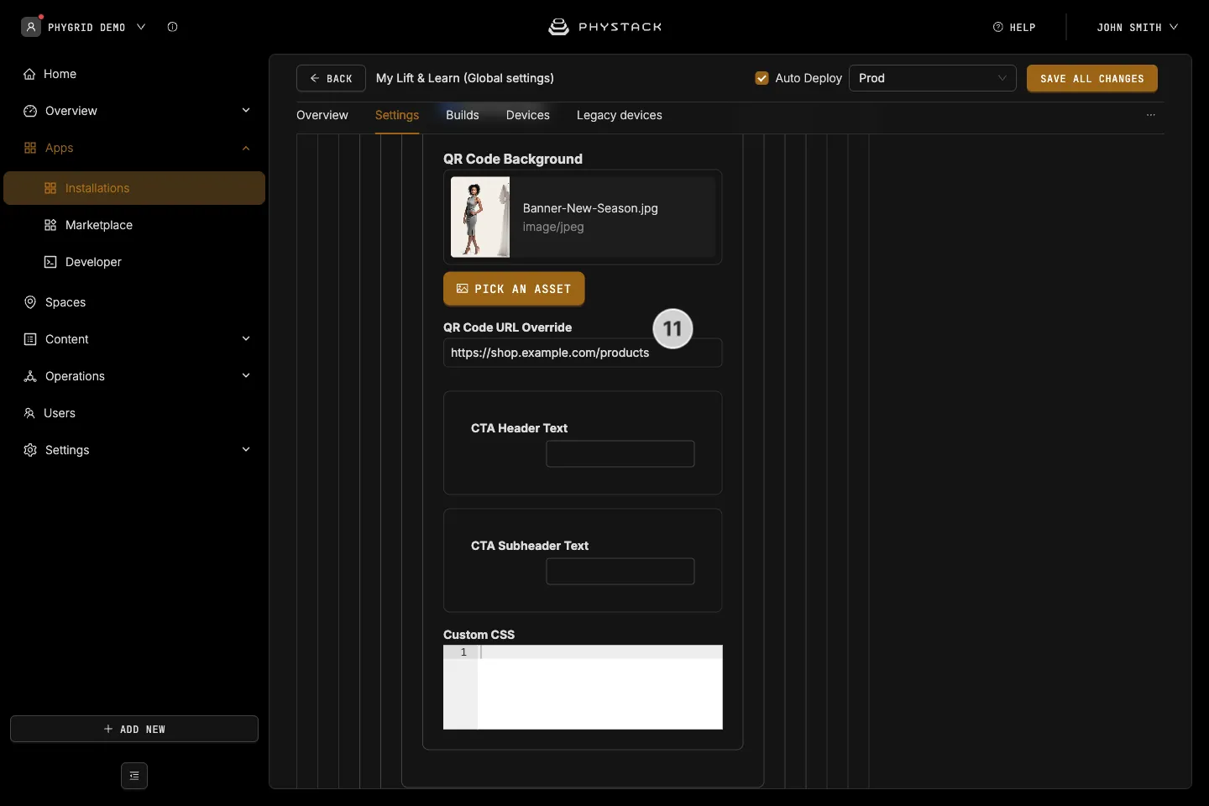Expand the Settings sidebar chevron
1209x806 pixels.
click(x=246, y=450)
